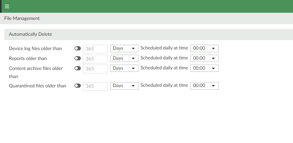
Task: Open Days unit dropdown for device logs
Action: coord(124,48)
